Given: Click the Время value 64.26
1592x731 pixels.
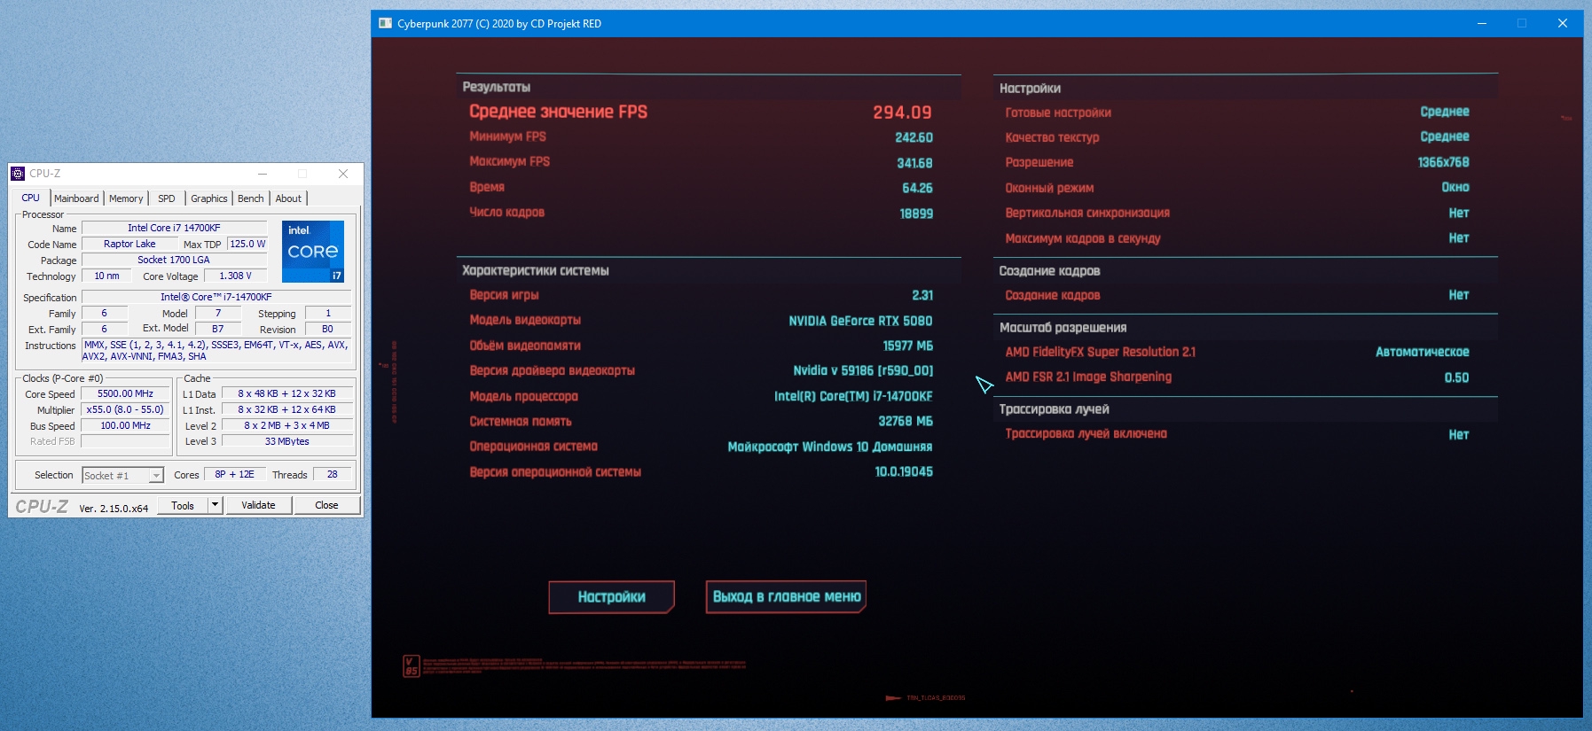Looking at the screenshot, I should [917, 188].
